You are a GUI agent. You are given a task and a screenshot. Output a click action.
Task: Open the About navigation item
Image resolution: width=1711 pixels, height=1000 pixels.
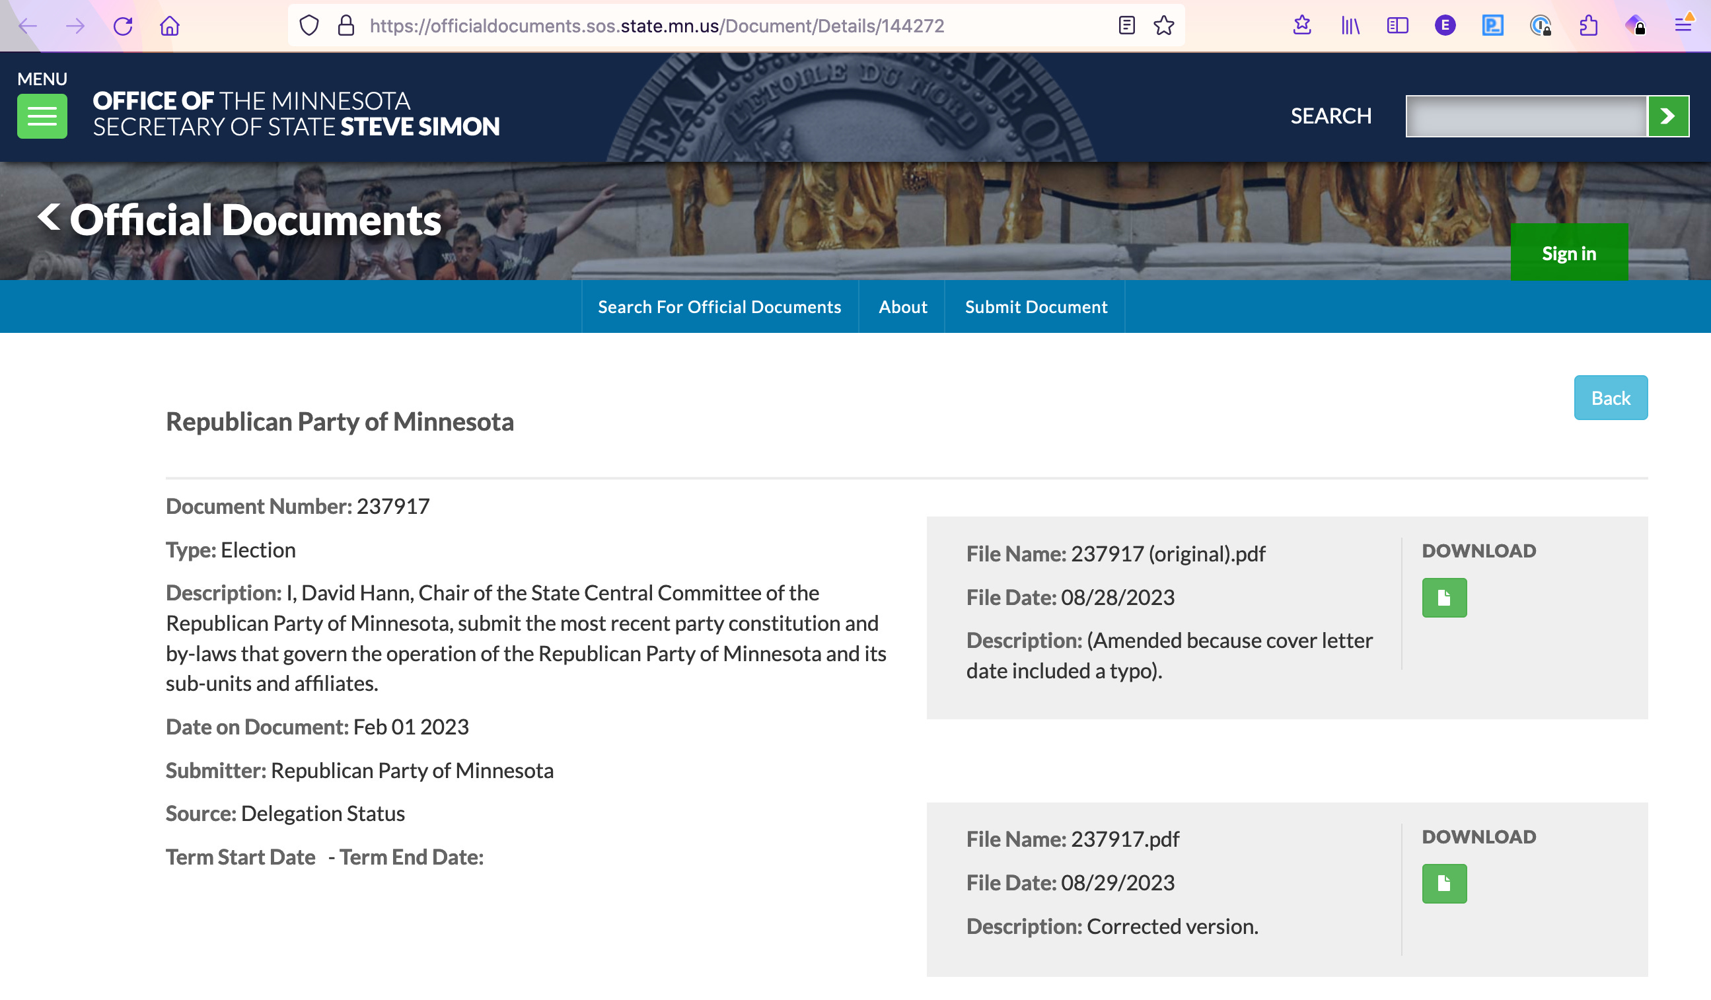(x=902, y=307)
